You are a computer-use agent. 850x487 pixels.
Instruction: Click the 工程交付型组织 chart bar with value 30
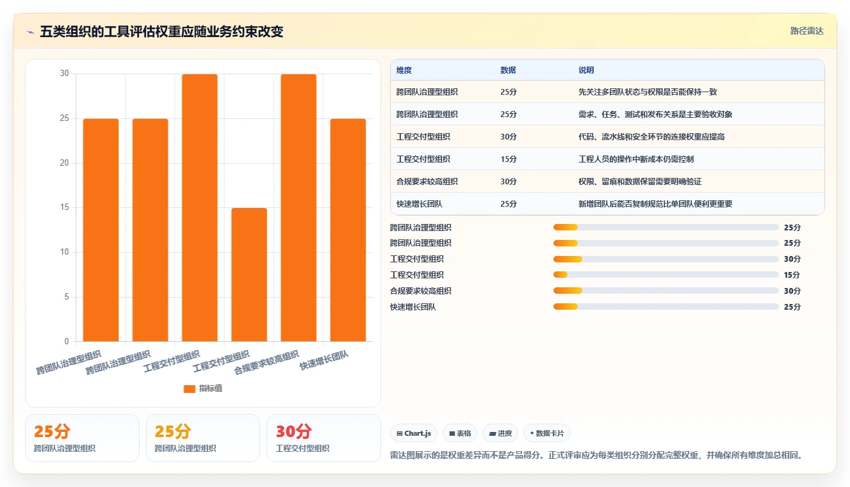(200, 207)
